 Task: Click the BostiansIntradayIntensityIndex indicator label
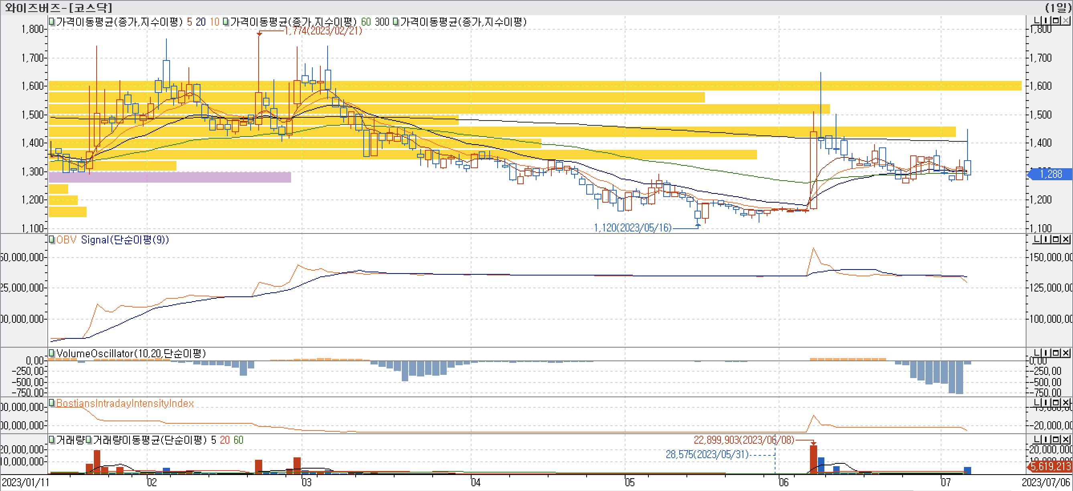tap(125, 403)
